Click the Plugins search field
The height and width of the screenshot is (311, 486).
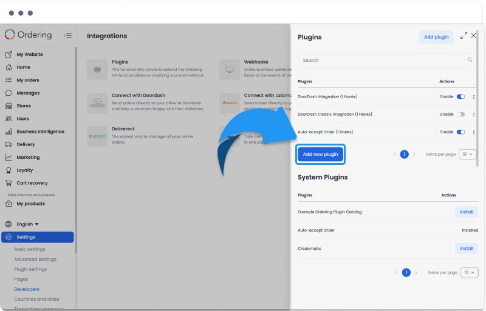click(x=386, y=60)
